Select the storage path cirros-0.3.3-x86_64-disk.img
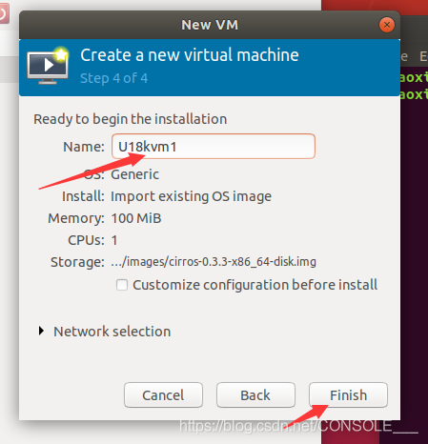 [x=214, y=262]
